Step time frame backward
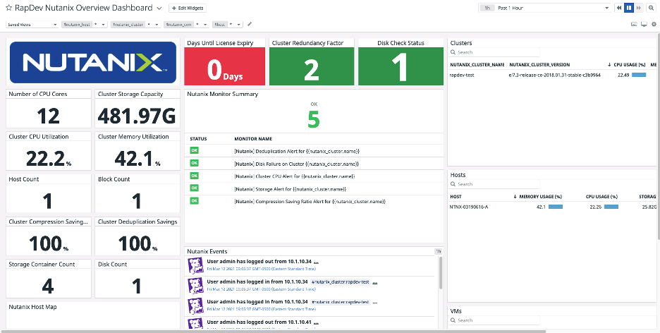 point(619,8)
